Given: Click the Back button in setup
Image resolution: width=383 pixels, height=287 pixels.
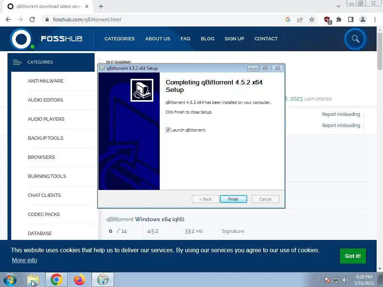Looking at the screenshot, I should (205, 199).
